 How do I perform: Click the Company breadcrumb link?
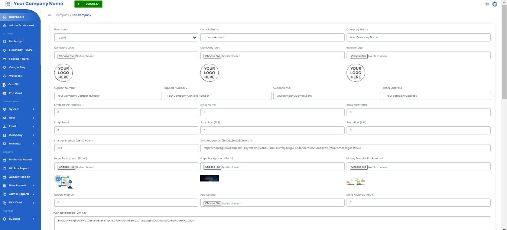click(x=62, y=15)
